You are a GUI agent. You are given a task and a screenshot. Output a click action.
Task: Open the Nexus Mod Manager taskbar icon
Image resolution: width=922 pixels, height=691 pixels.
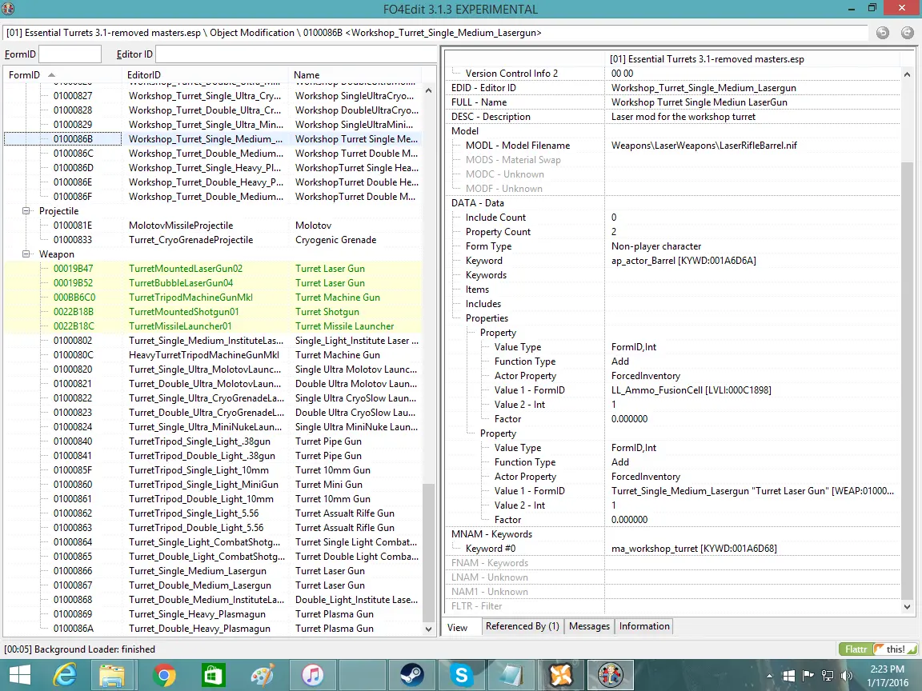pos(560,675)
